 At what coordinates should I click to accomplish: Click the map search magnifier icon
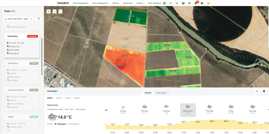(60, 12)
